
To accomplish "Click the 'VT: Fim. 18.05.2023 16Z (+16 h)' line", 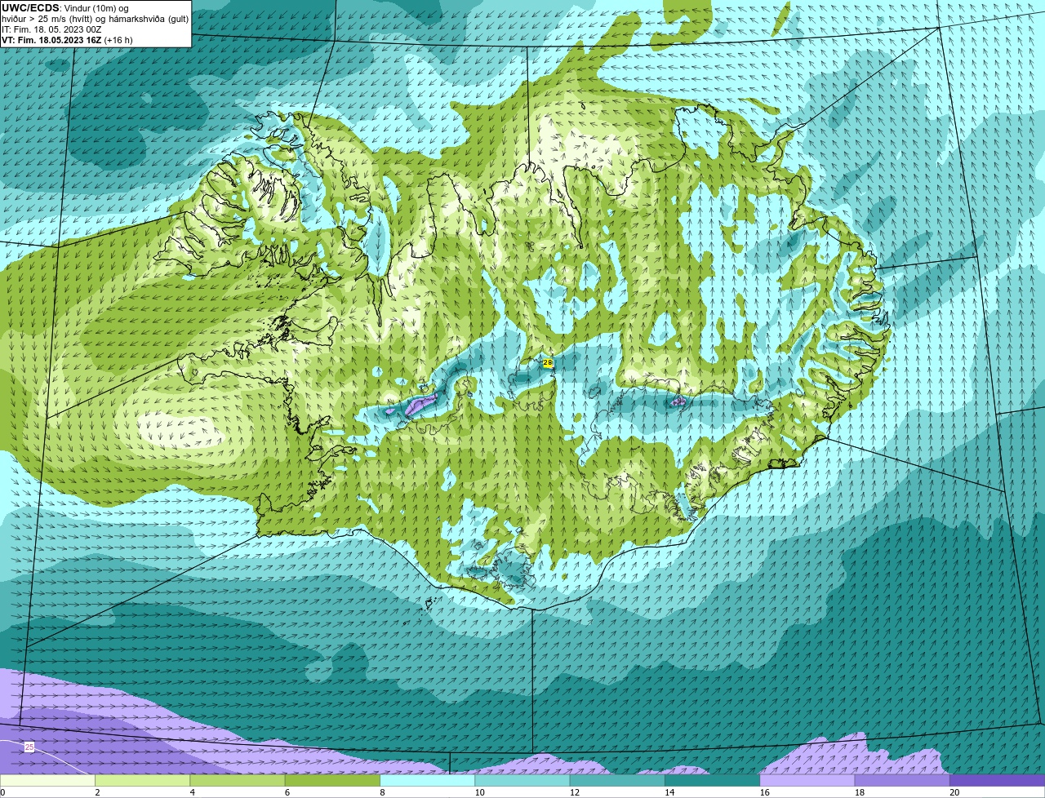I will tap(67, 39).
